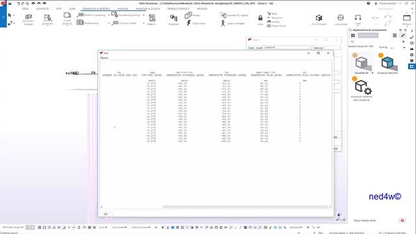Open the MANAGE ribbon tab
Screen dimensions: 416x234
(x=123, y=8)
